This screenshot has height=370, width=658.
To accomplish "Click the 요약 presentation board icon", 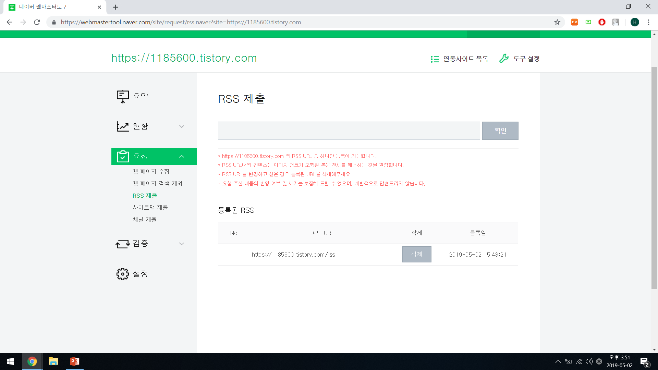I will [x=123, y=96].
